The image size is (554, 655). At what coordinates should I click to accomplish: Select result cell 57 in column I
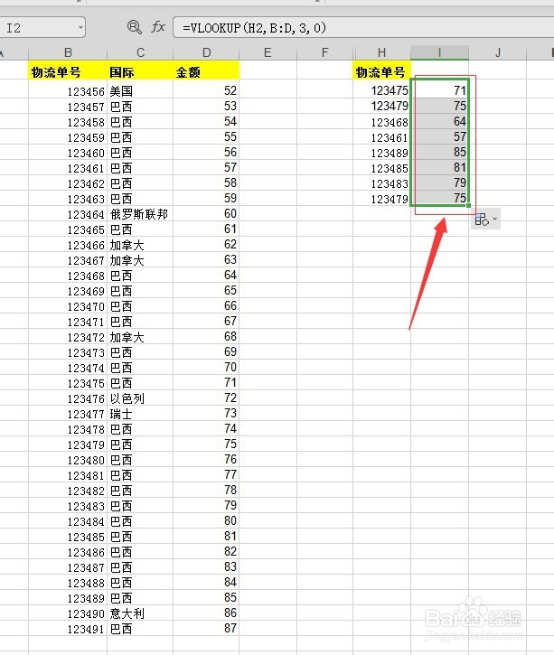coord(439,137)
